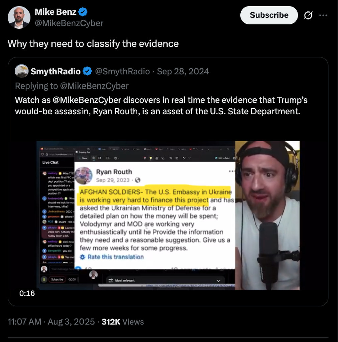Screen dimensions: 338x342
Task: Click the Ryan Routh post's three-dot menu
Action: point(232,171)
